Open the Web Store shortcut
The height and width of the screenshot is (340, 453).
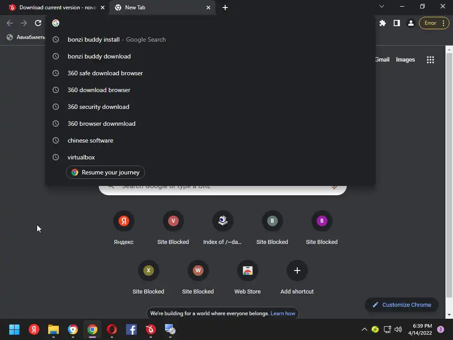click(x=248, y=278)
